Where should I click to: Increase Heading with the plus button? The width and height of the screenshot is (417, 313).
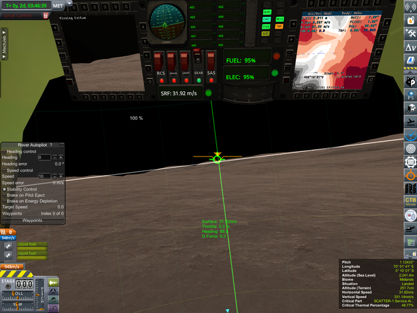click(x=61, y=157)
